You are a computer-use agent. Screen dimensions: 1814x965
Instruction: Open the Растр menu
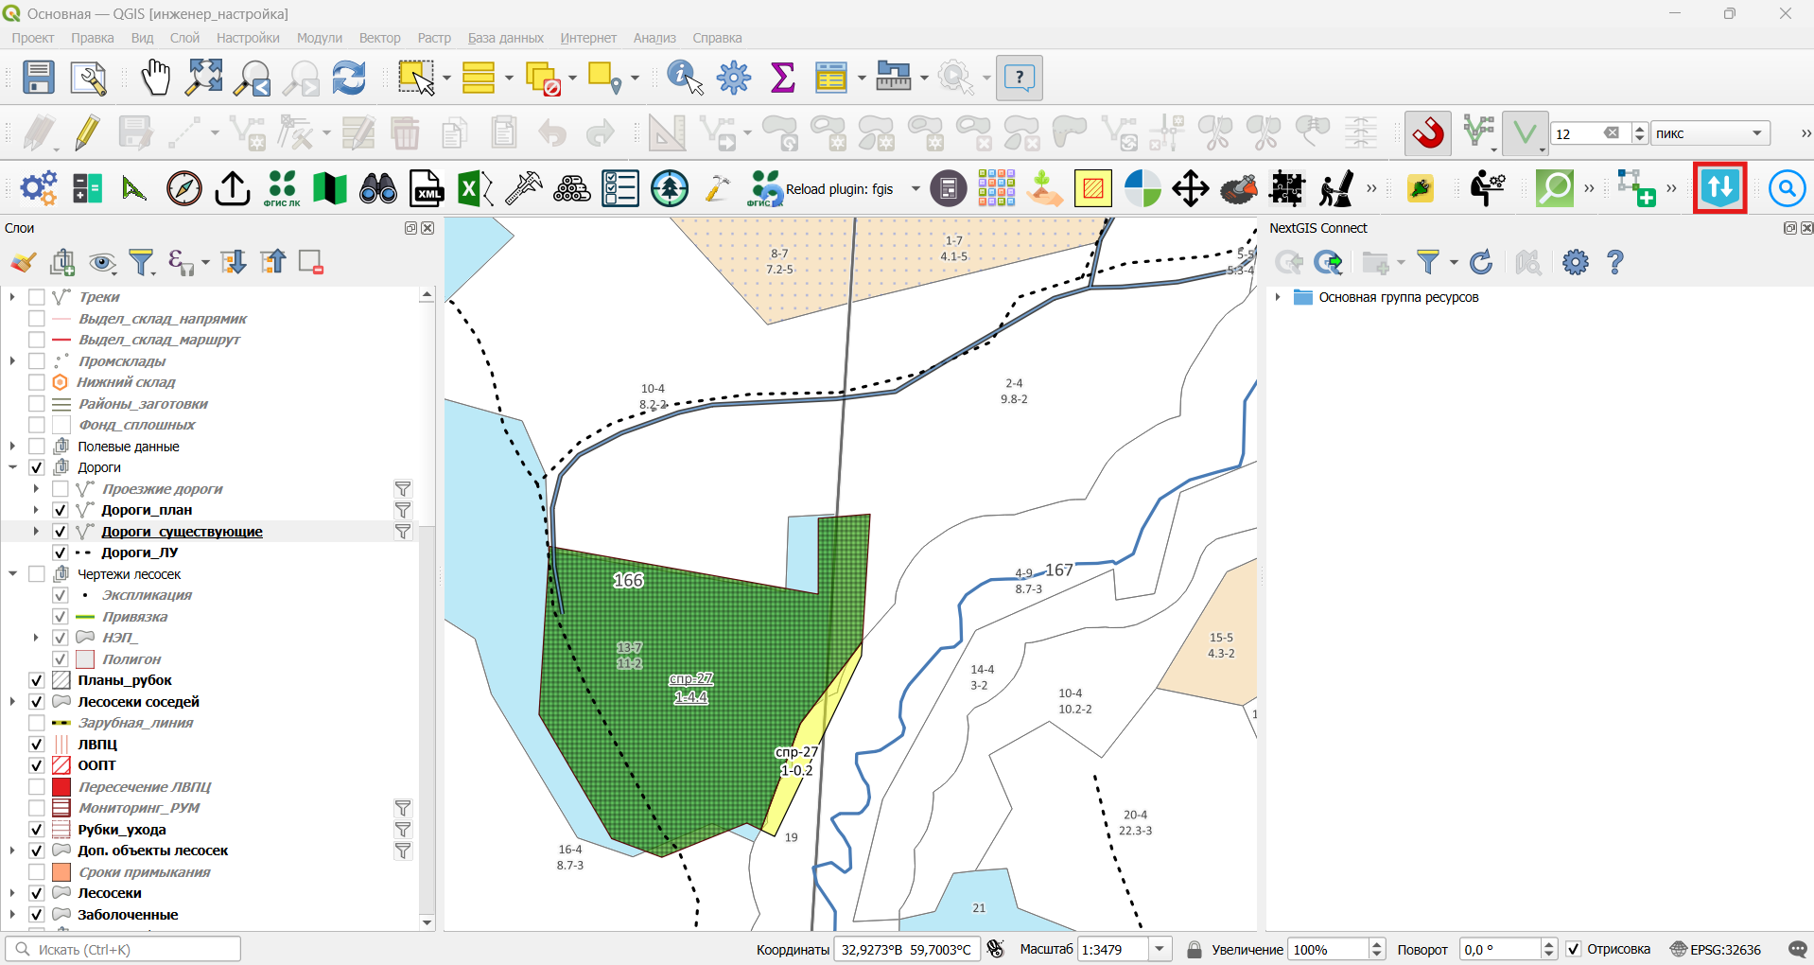pos(434,38)
